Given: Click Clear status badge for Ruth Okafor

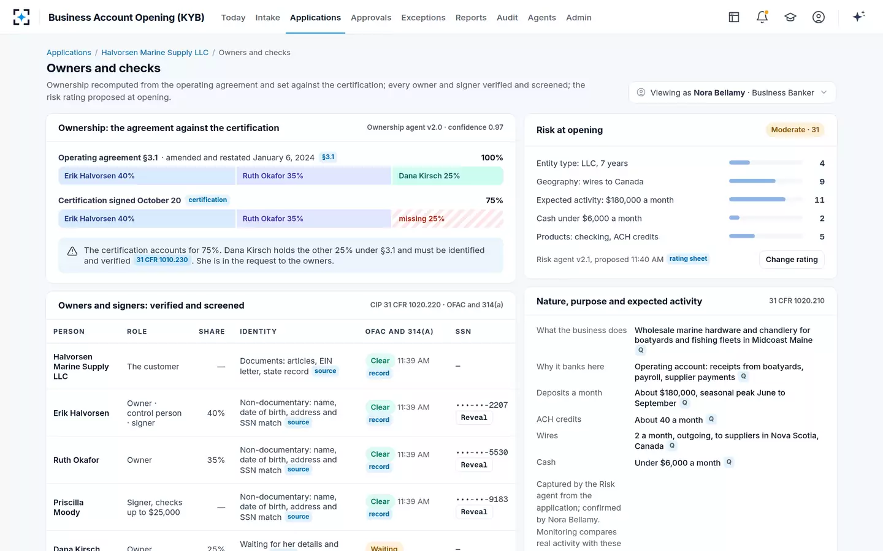Looking at the screenshot, I should coord(380,454).
